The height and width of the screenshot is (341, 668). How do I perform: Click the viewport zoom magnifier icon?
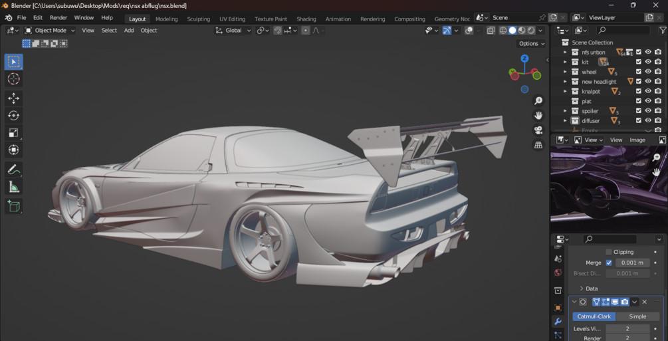(x=538, y=100)
